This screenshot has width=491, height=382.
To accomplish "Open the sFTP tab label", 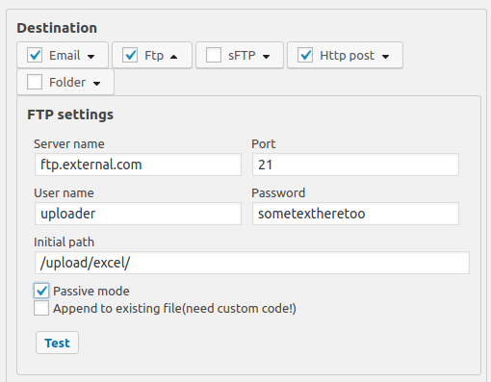I will pos(242,55).
